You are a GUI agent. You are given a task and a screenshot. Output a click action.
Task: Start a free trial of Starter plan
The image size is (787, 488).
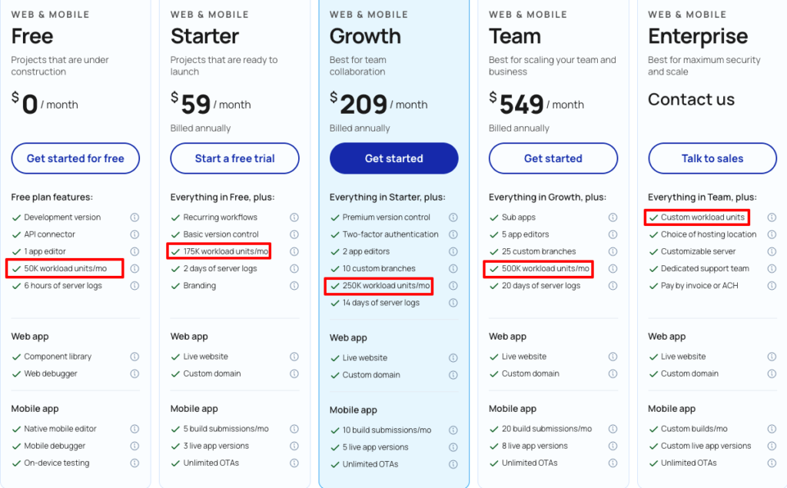tap(234, 158)
